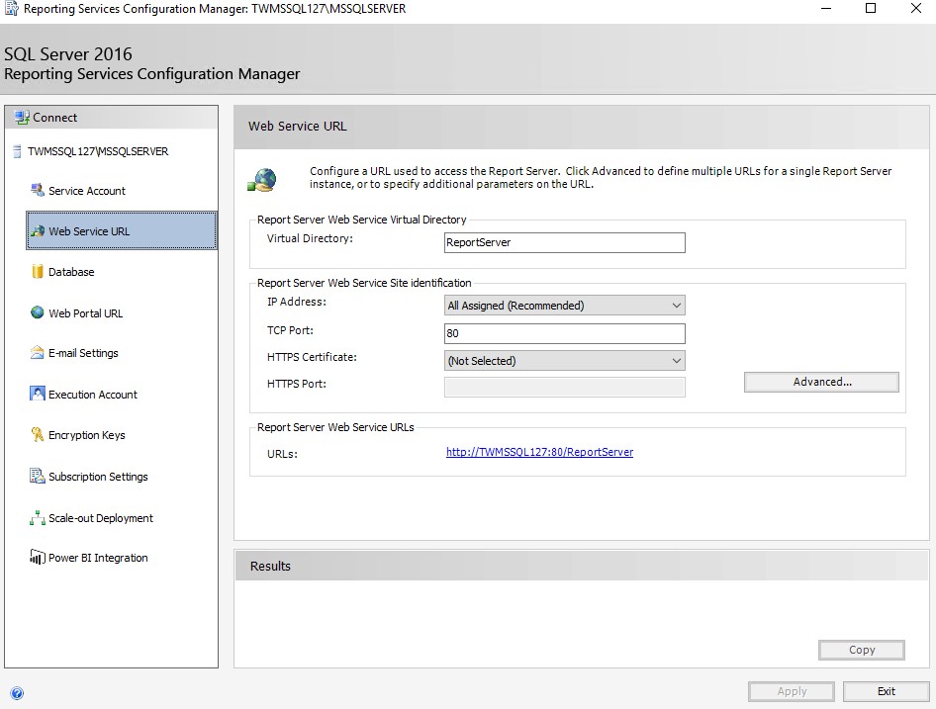Click the Results panel header
Viewport: 936px width, 709px height.
pos(582,566)
